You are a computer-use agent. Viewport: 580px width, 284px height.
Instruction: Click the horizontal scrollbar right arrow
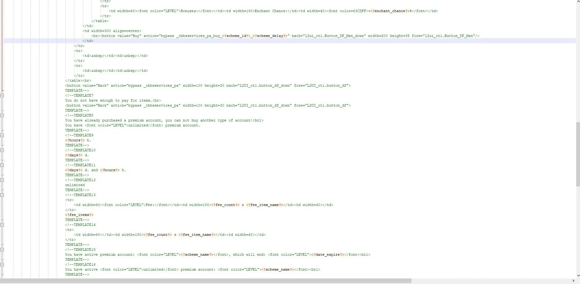[x=573, y=281]
